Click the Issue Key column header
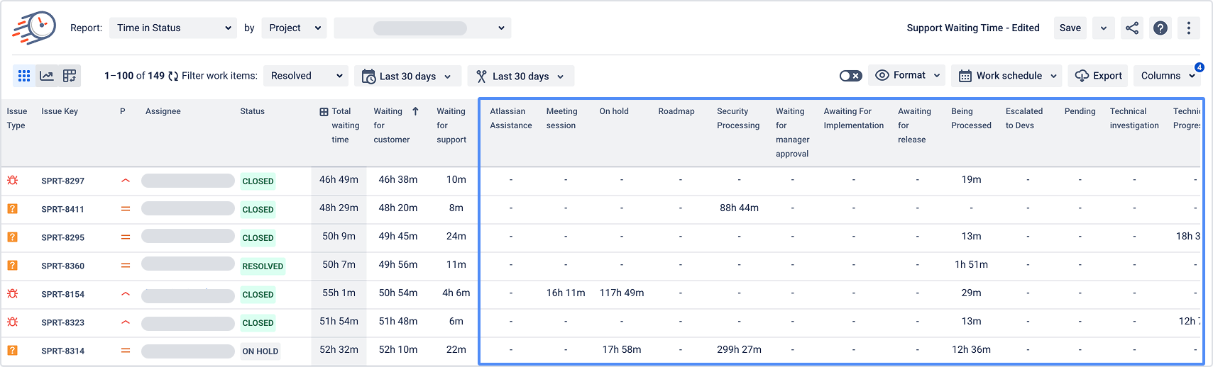 pyautogui.click(x=60, y=111)
